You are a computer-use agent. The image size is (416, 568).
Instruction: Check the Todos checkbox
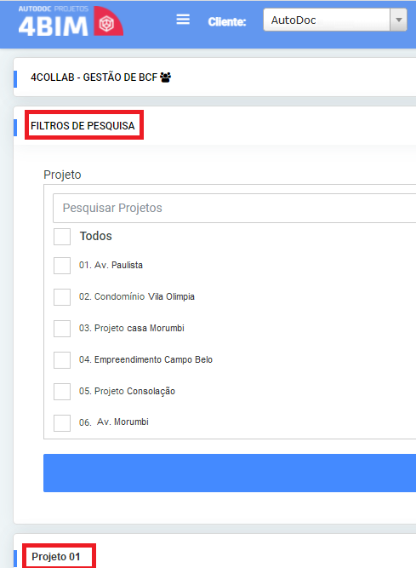pos(62,237)
